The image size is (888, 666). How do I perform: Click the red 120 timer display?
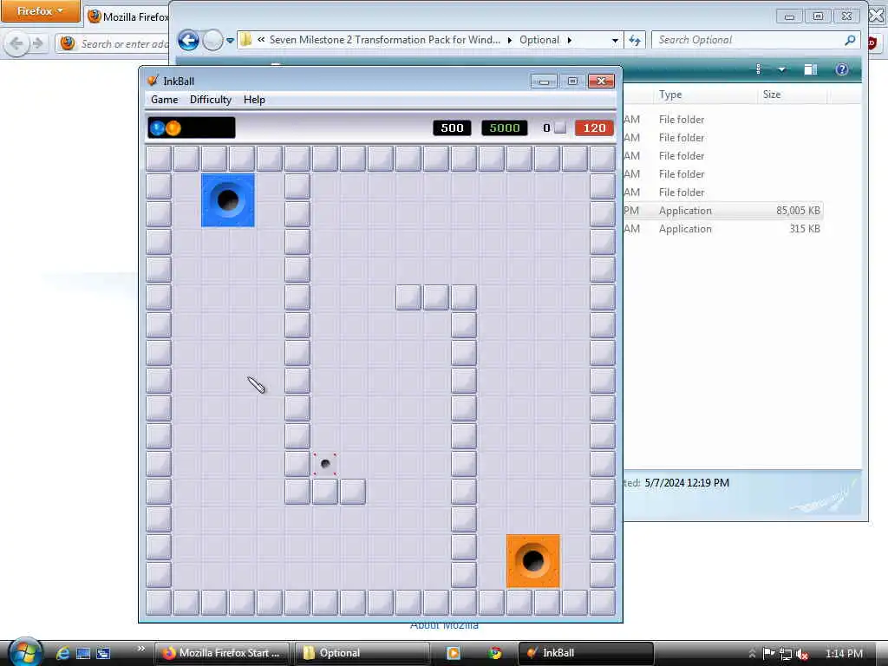pyautogui.click(x=594, y=128)
